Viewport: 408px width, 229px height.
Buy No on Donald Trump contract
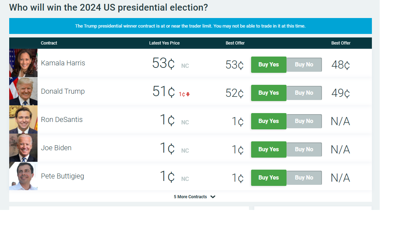click(304, 93)
